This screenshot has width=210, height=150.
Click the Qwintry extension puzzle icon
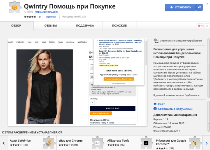tap(15, 7)
